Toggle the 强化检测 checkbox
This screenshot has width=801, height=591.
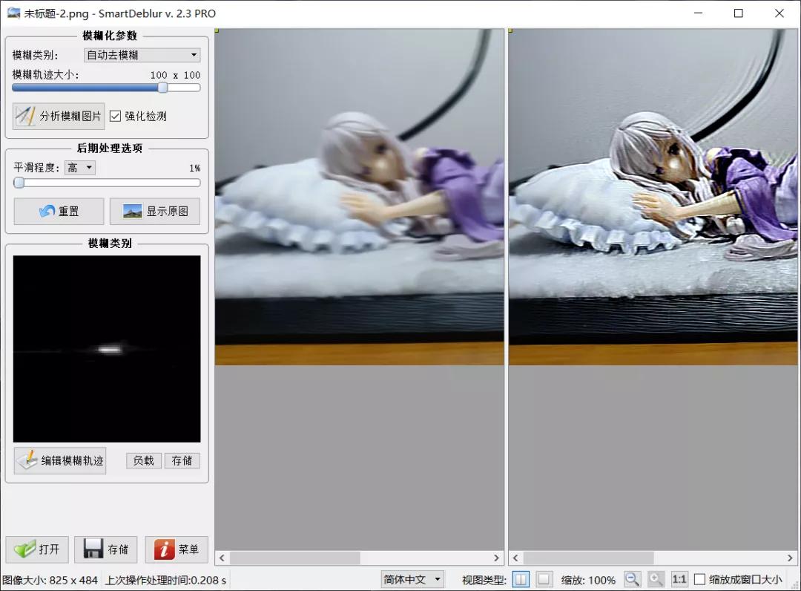pos(116,116)
